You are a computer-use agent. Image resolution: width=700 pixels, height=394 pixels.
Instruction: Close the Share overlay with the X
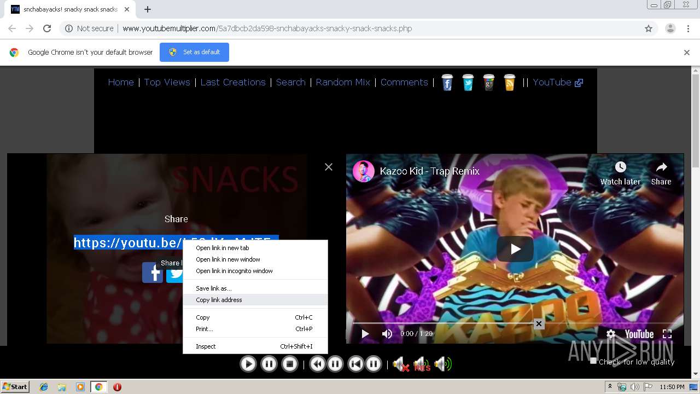click(x=329, y=167)
